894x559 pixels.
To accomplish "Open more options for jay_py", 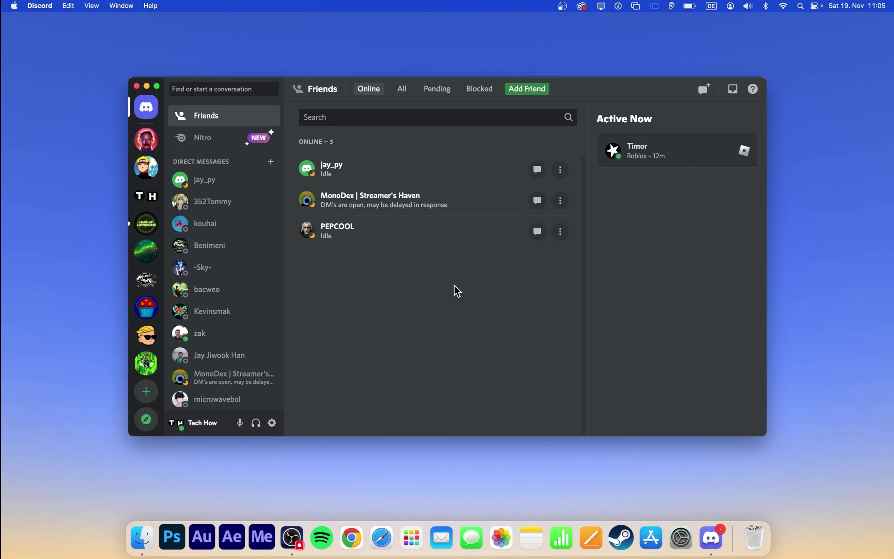I will (x=560, y=170).
